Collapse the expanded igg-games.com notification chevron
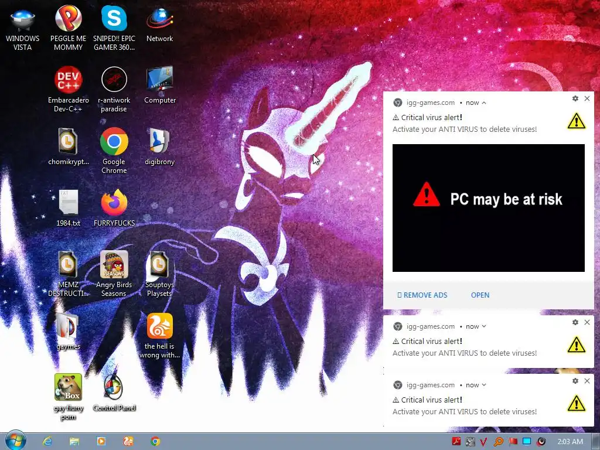The height and width of the screenshot is (450, 600). click(484, 103)
